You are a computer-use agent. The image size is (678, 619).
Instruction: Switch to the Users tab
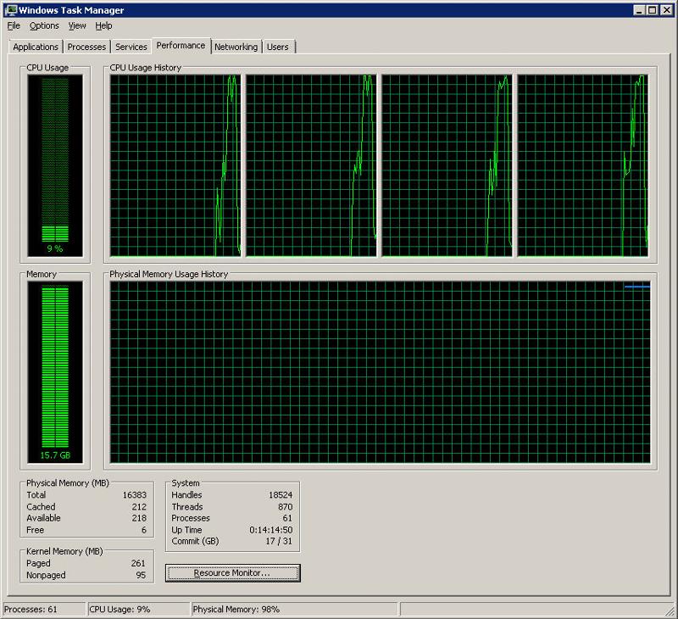(x=278, y=47)
